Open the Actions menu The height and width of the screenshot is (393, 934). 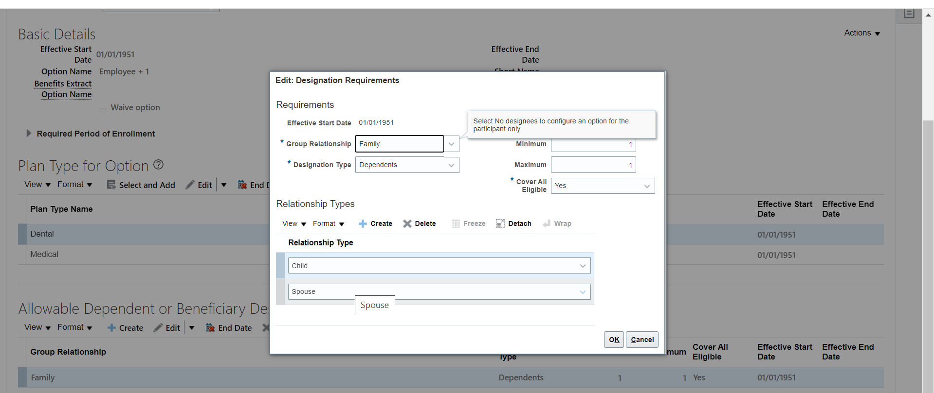coord(862,33)
